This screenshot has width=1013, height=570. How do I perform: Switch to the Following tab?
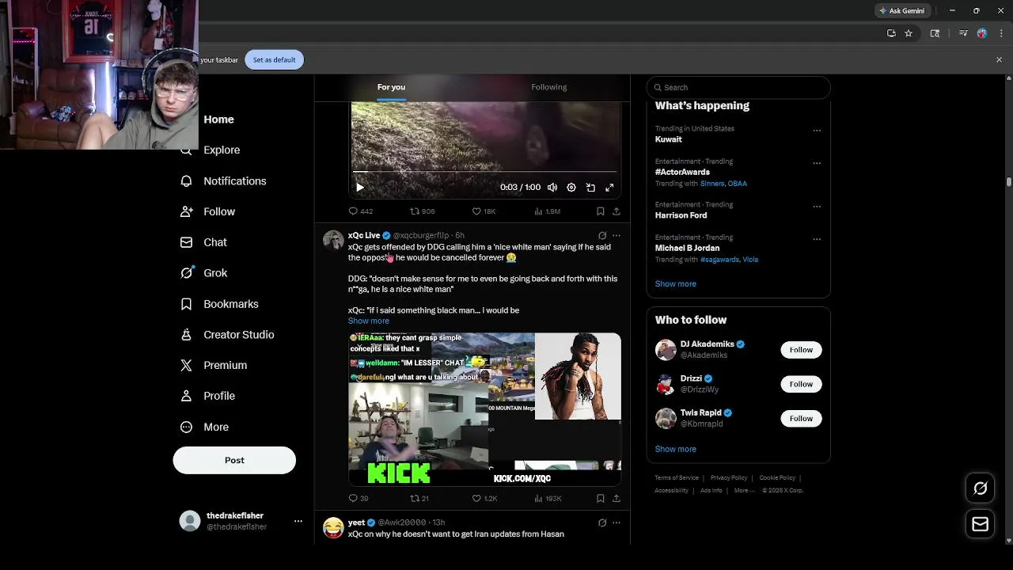tap(549, 87)
